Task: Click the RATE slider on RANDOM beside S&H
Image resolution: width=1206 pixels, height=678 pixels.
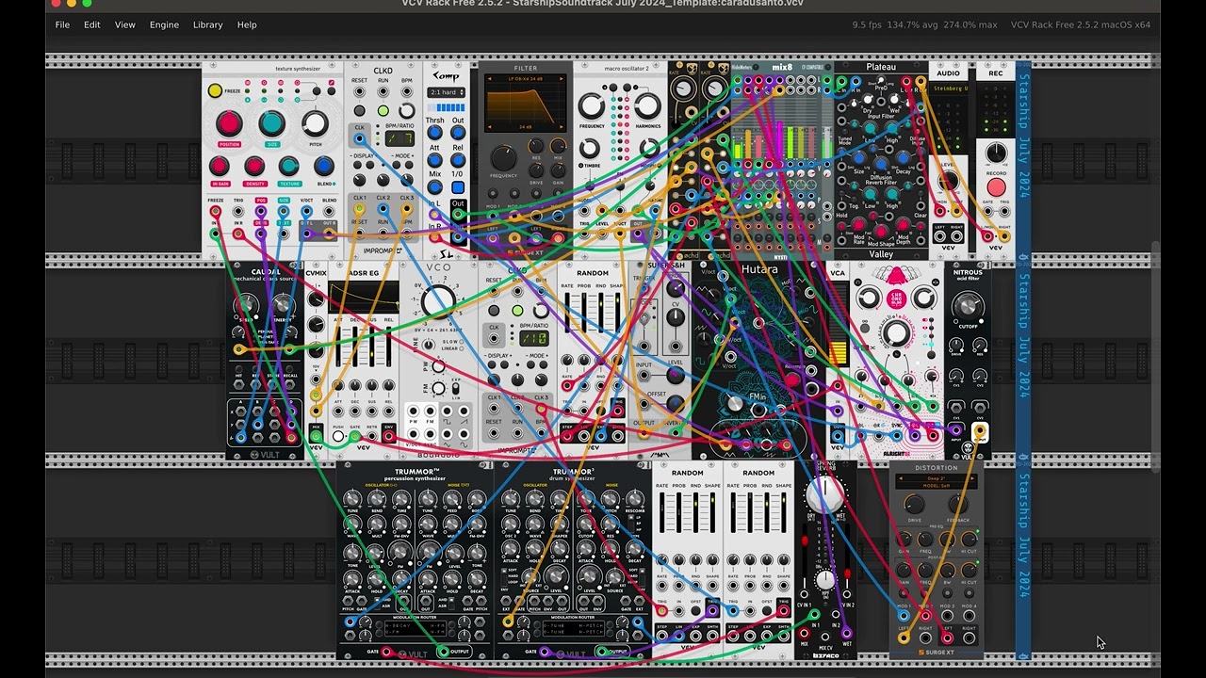Action: click(x=568, y=314)
